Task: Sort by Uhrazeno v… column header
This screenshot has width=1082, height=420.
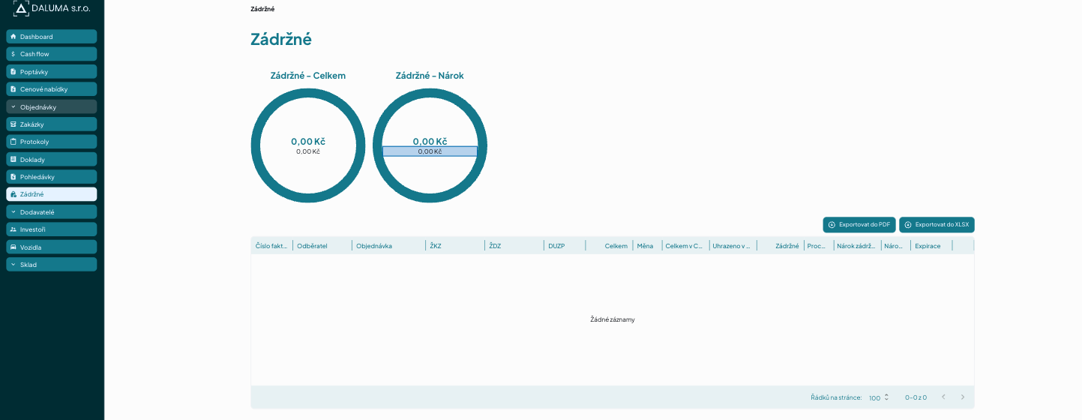Action: (x=733, y=246)
